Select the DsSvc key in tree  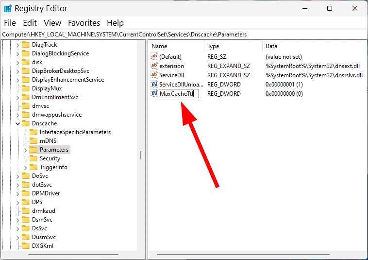tap(39, 228)
